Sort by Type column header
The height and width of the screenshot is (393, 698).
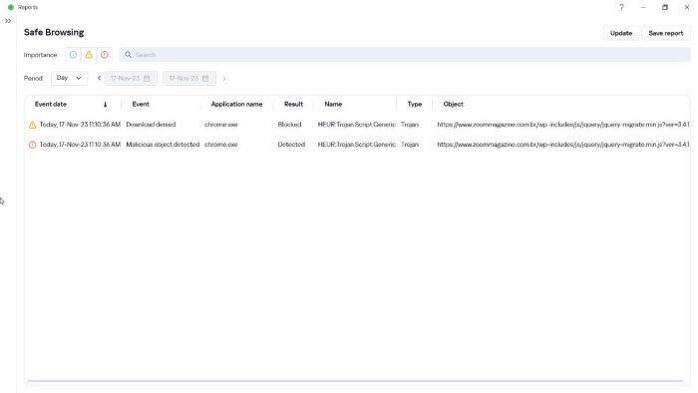pos(415,104)
